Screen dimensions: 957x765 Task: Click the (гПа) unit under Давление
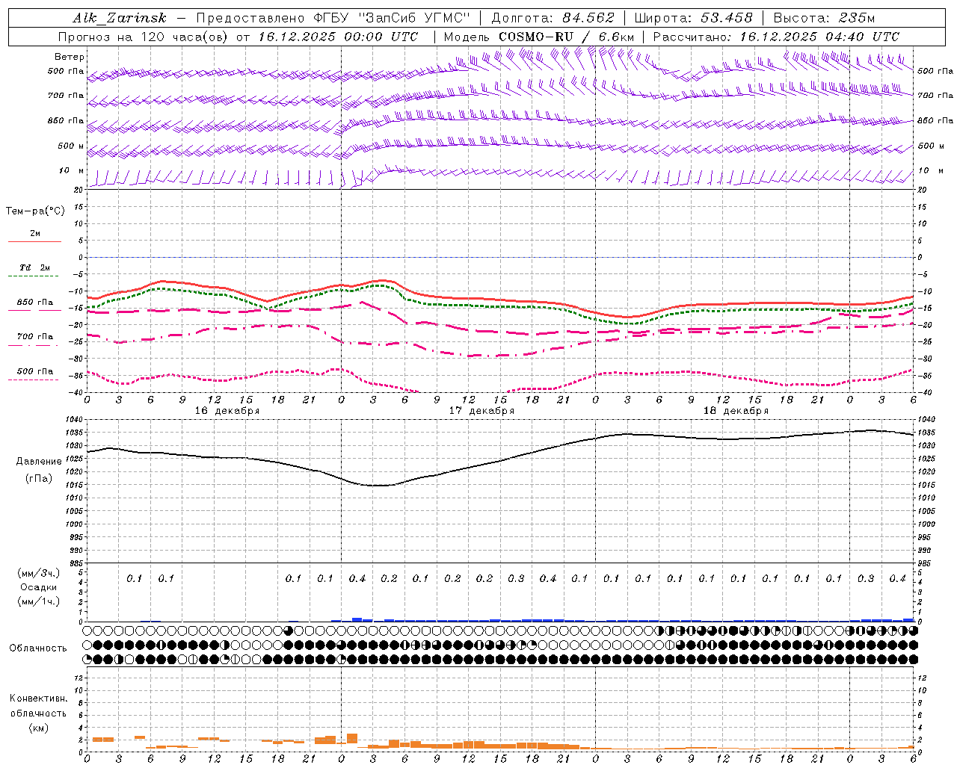39,479
